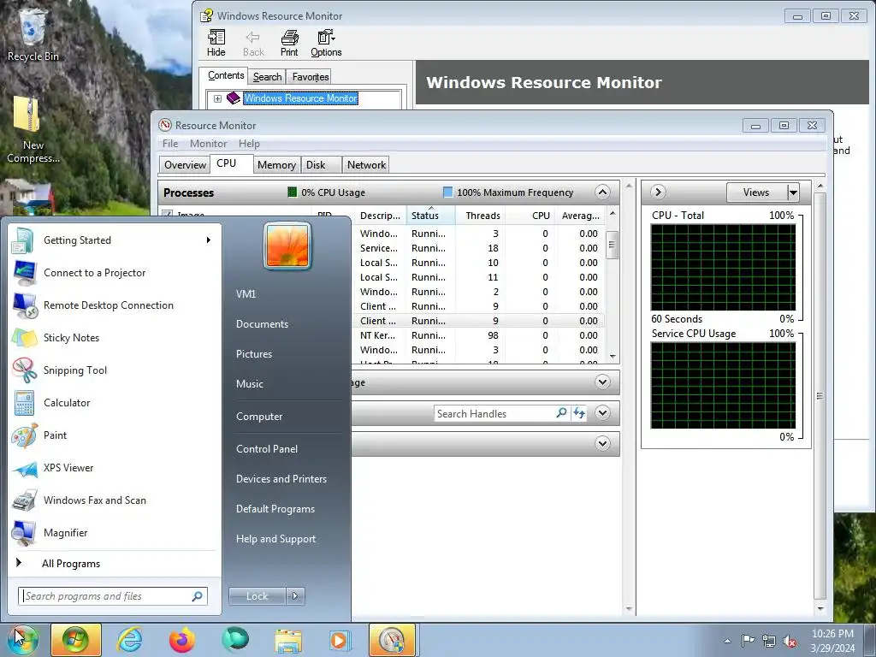Open Firefox from taskbar
This screenshot has width=876, height=657.
[181, 640]
